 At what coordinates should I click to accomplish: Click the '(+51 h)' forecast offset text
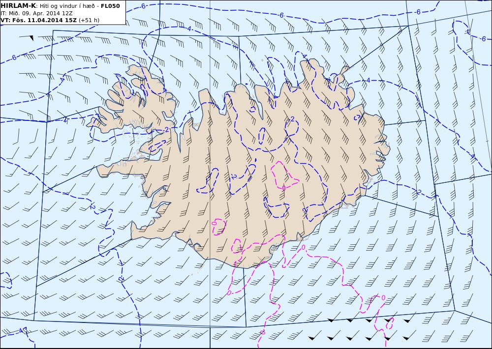pos(89,20)
